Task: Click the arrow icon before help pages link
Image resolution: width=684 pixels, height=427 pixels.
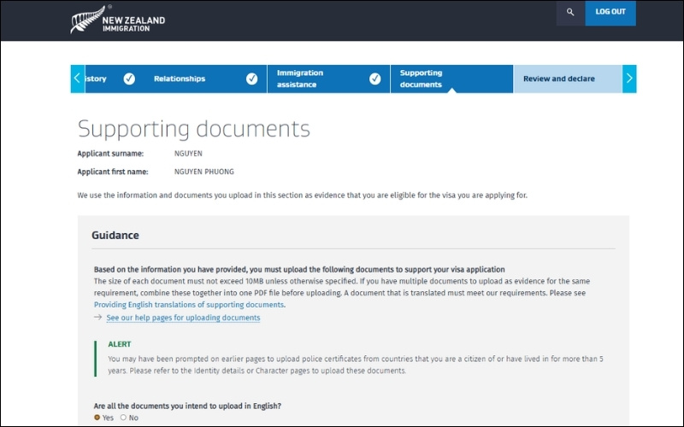Action: tap(97, 318)
